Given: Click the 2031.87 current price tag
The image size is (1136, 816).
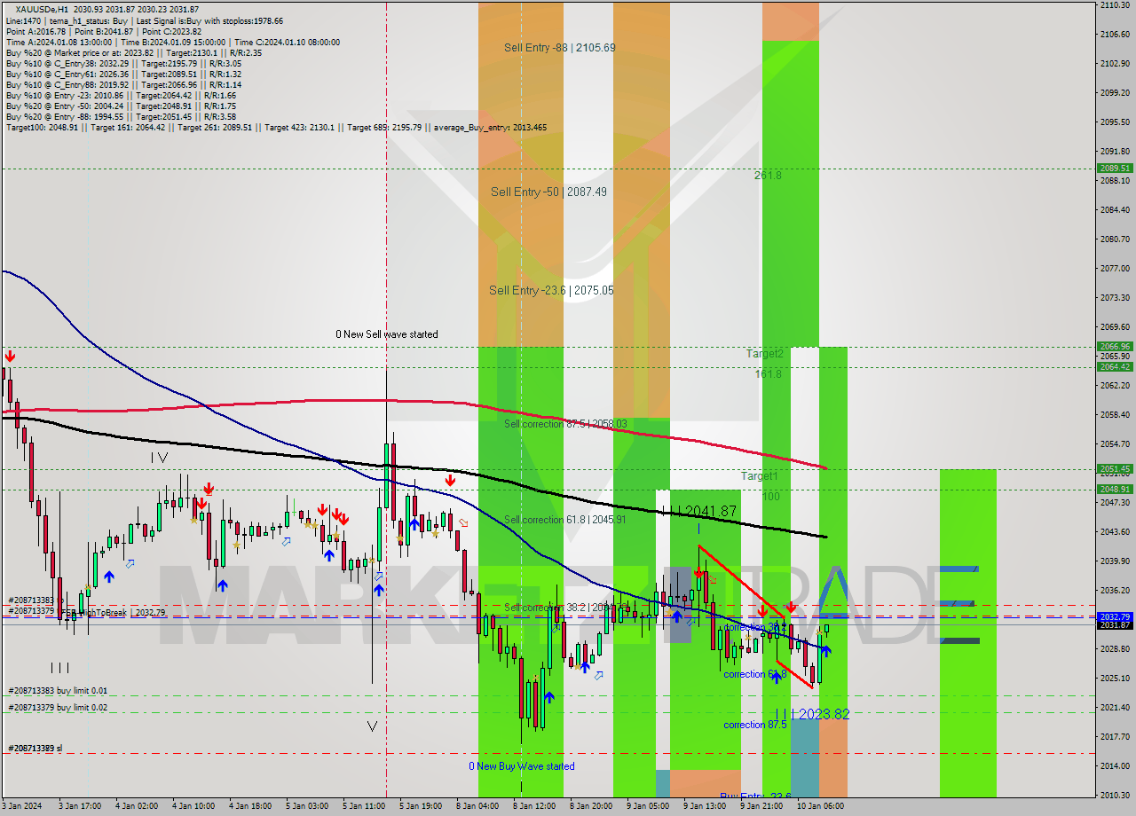Looking at the screenshot, I should [1115, 625].
